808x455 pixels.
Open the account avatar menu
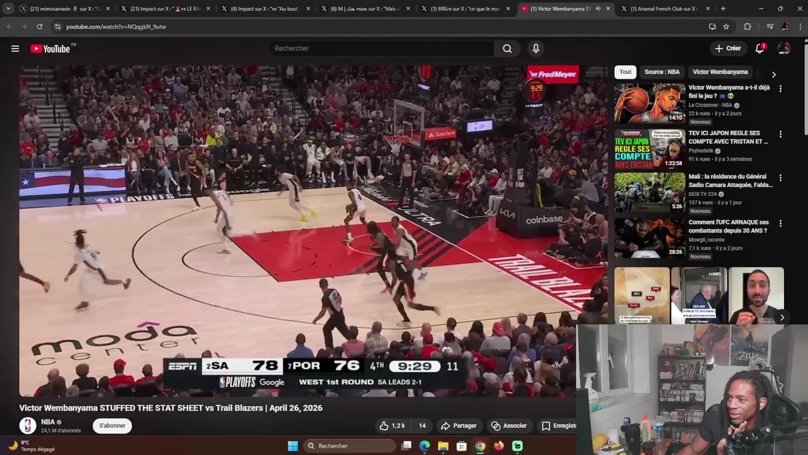784,49
